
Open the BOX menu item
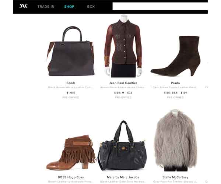click(x=91, y=7)
